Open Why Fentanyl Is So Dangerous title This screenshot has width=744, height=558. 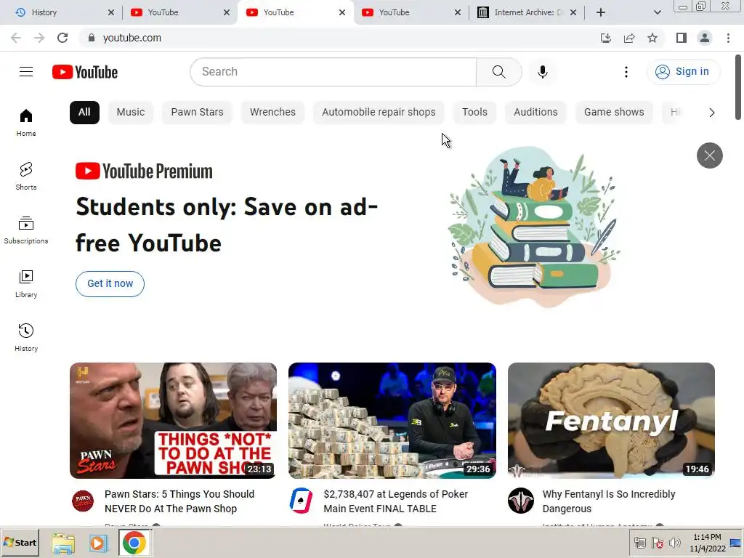609,501
